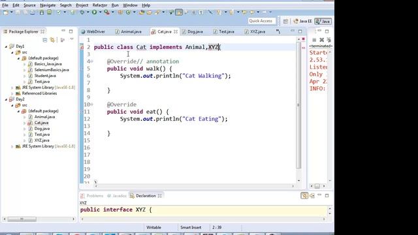Close the Cat.java editor tab
The height and width of the screenshot is (235, 418).
[176, 32]
